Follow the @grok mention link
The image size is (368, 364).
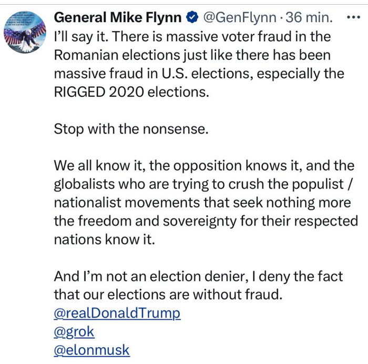tap(74, 331)
